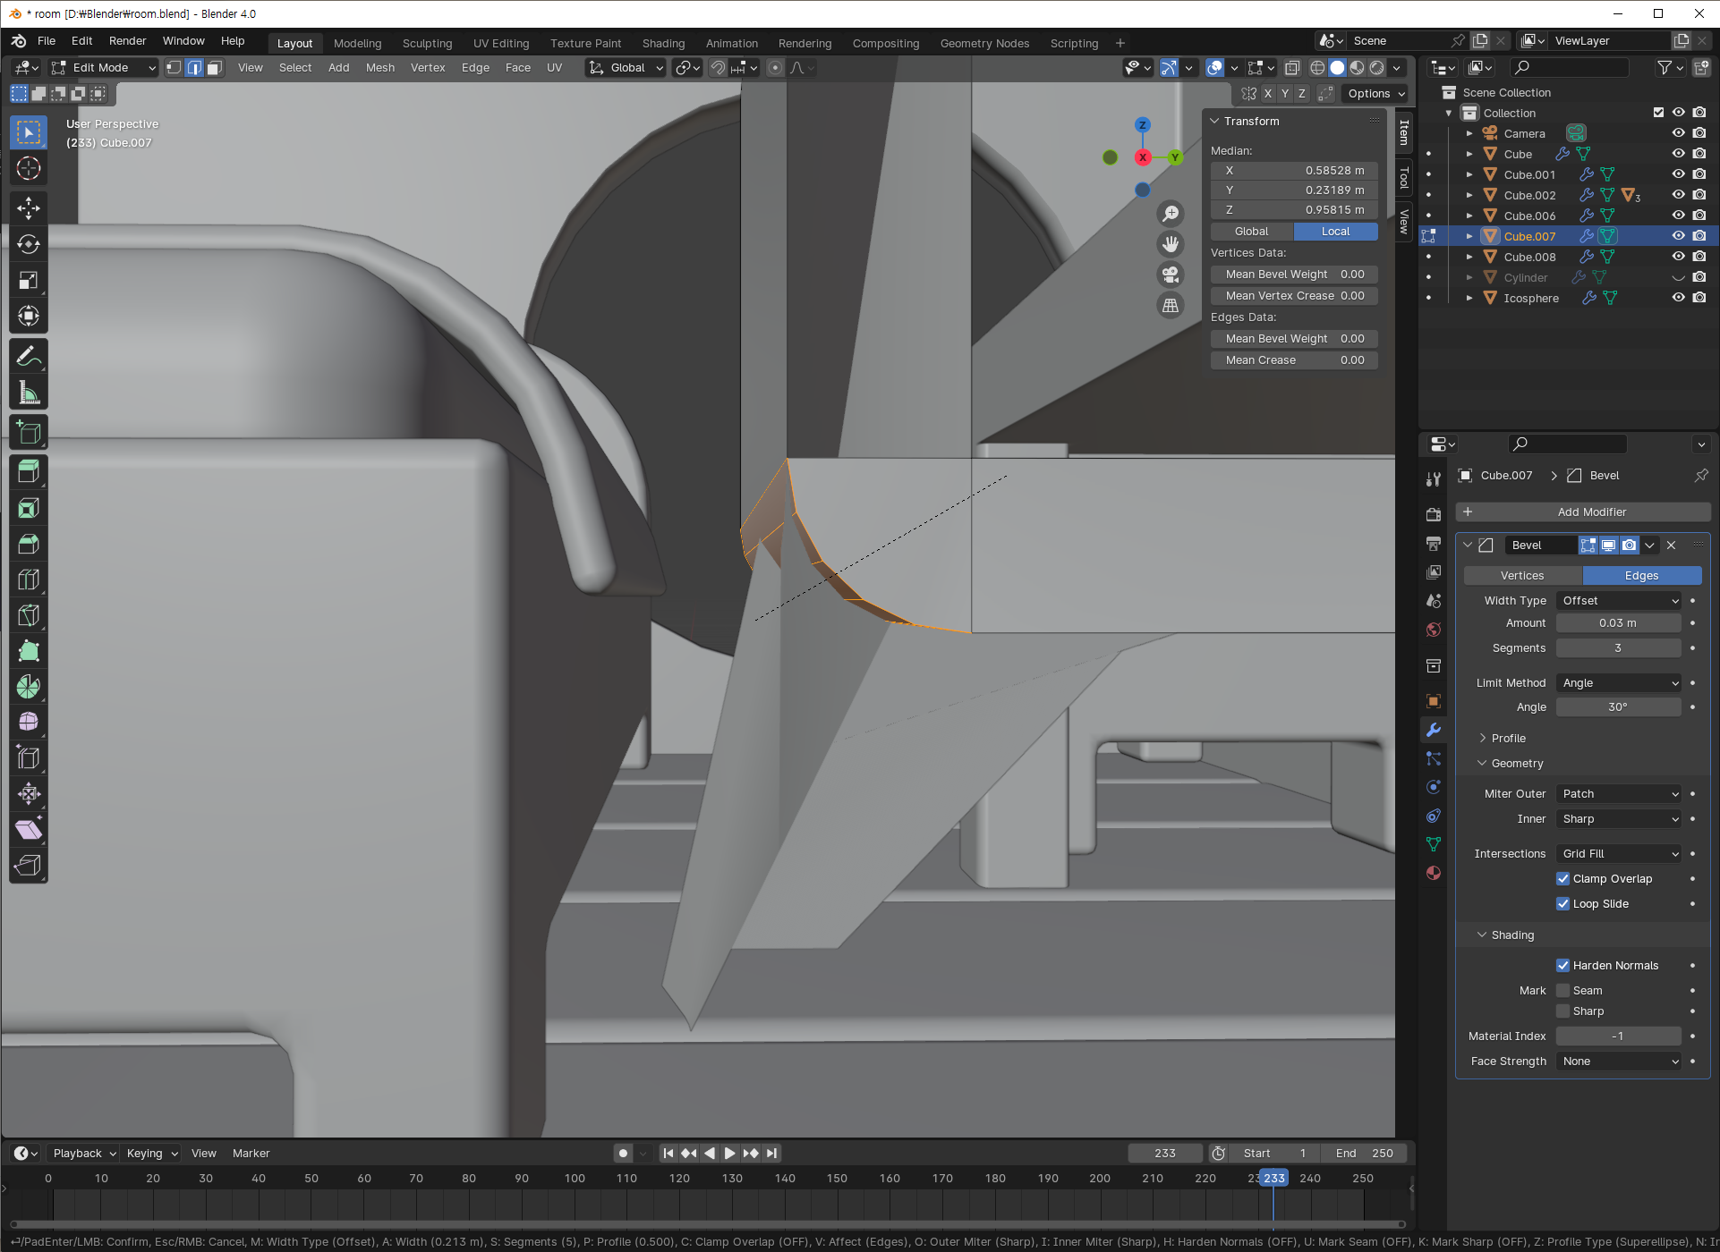This screenshot has height=1252, width=1720.
Task: Open viewport Options button
Action: point(1376,94)
